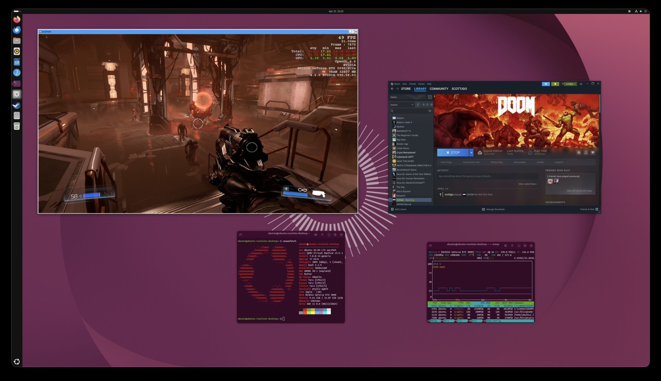Click activity 'Say something' input box
This screenshot has width=661, height=381.
tap(487, 176)
